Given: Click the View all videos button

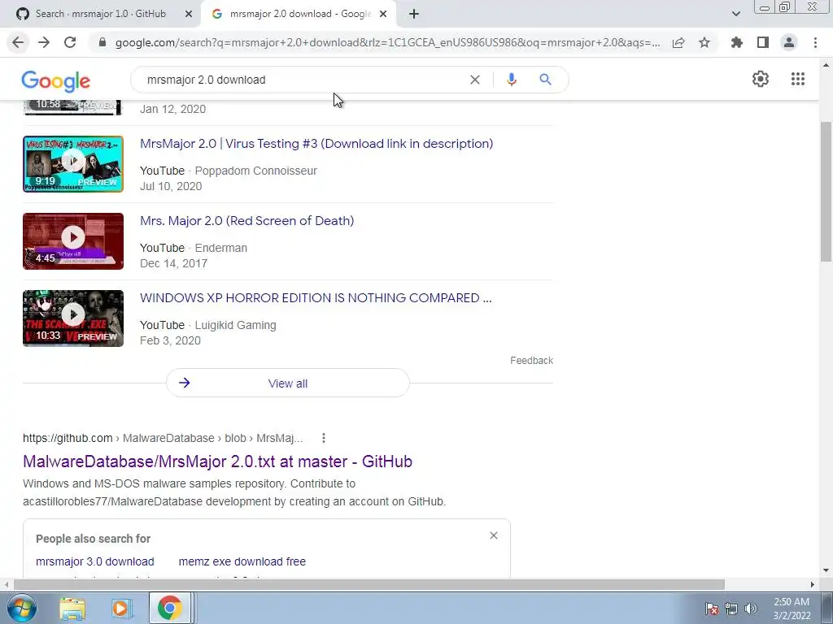Looking at the screenshot, I should [x=288, y=383].
